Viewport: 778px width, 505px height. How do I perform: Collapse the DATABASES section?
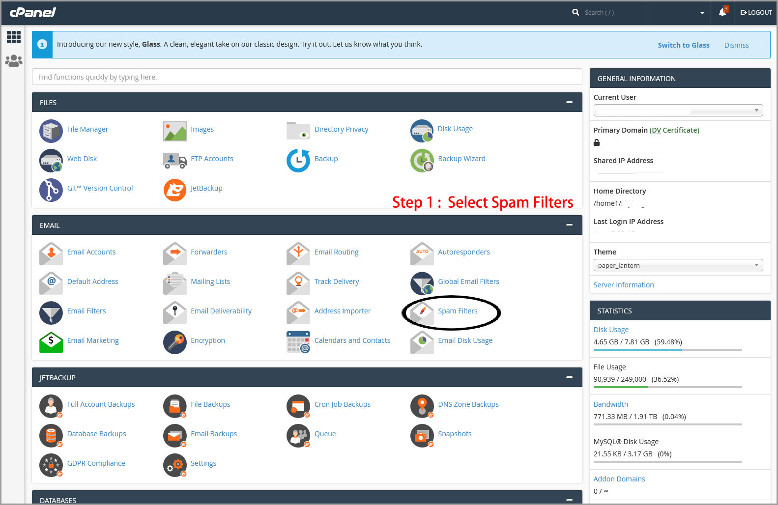coord(569,500)
